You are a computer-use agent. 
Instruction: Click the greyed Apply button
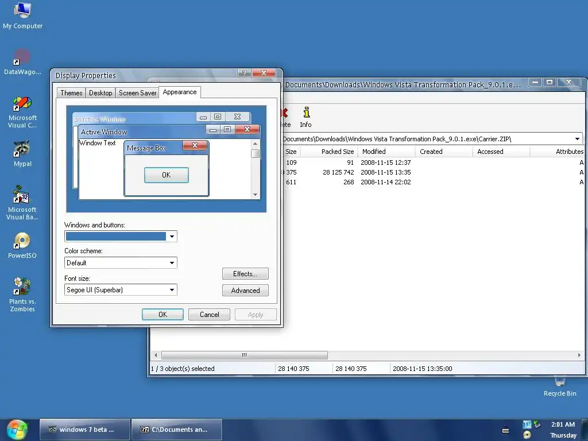click(x=256, y=315)
